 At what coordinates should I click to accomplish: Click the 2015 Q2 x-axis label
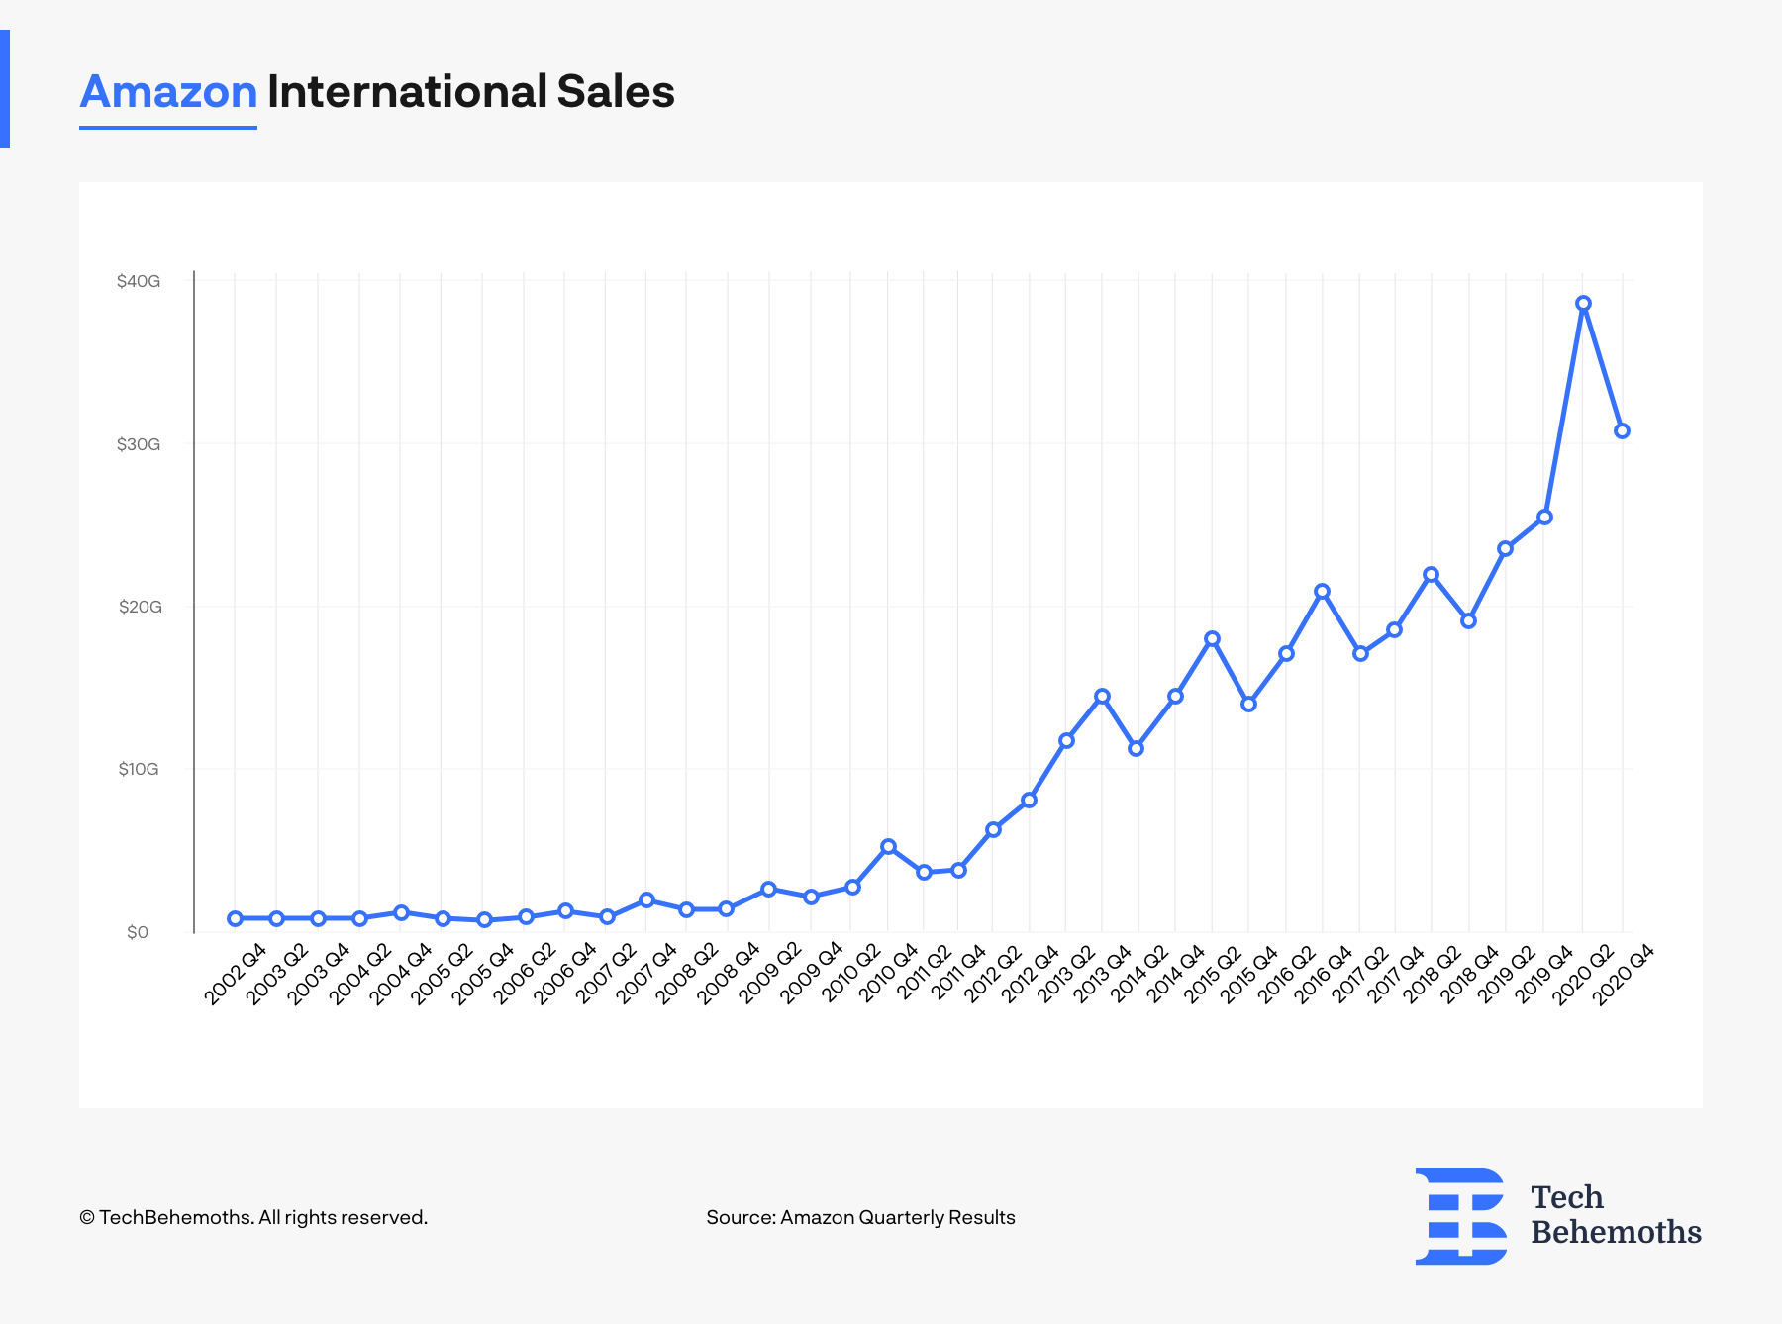(1212, 974)
